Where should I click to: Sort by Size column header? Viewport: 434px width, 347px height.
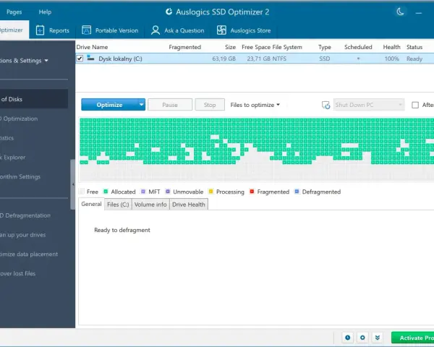pos(230,47)
